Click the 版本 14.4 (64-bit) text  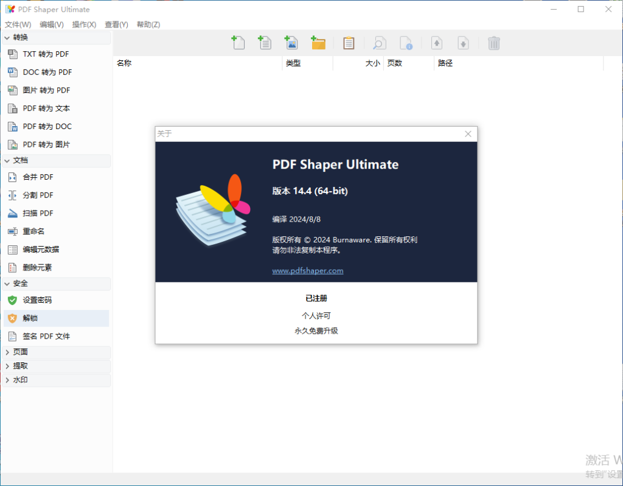click(x=310, y=191)
